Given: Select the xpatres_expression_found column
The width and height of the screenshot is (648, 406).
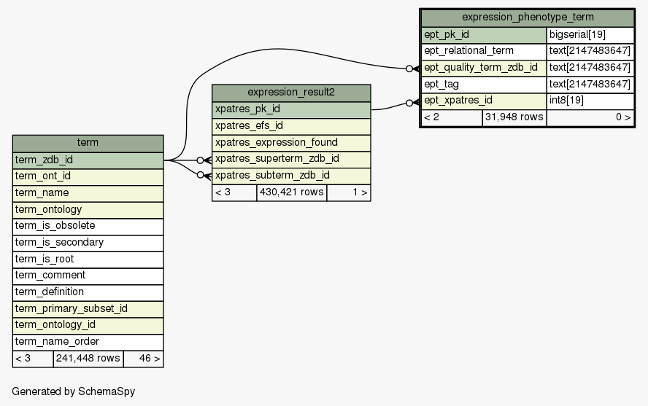Looking at the screenshot, I should (291, 142).
